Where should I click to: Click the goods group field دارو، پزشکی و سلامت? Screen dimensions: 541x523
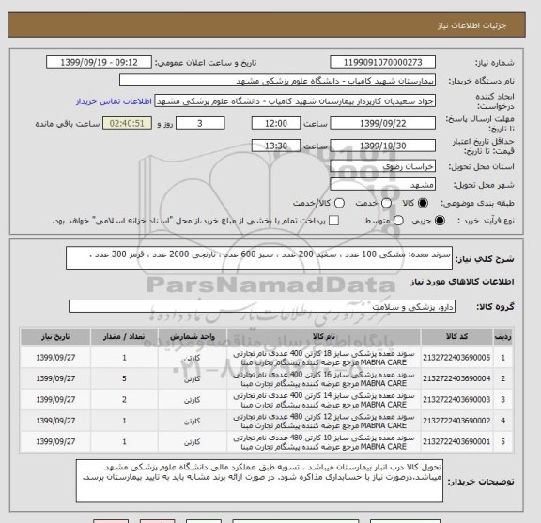coord(262,306)
